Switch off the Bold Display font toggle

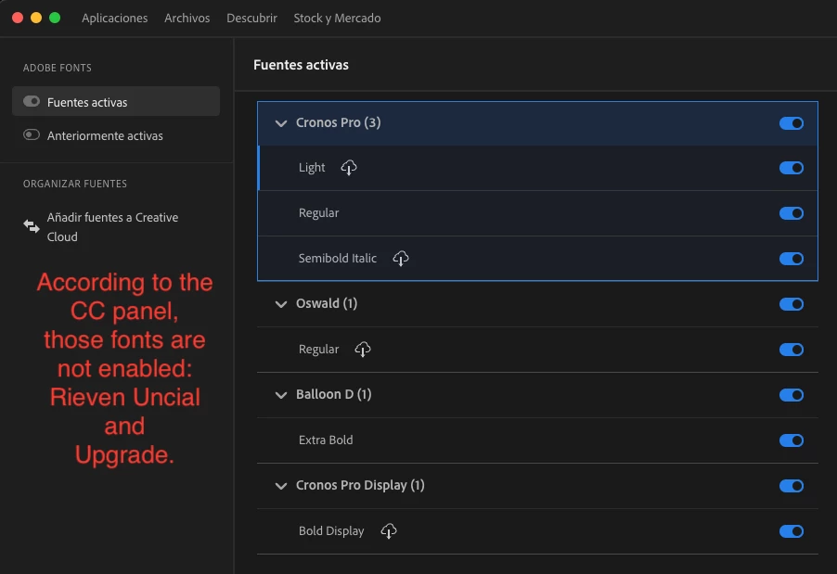(x=792, y=531)
